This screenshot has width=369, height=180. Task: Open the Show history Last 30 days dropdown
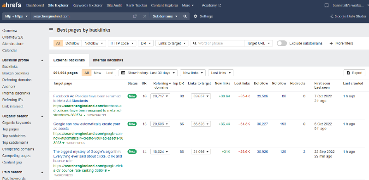148,73
